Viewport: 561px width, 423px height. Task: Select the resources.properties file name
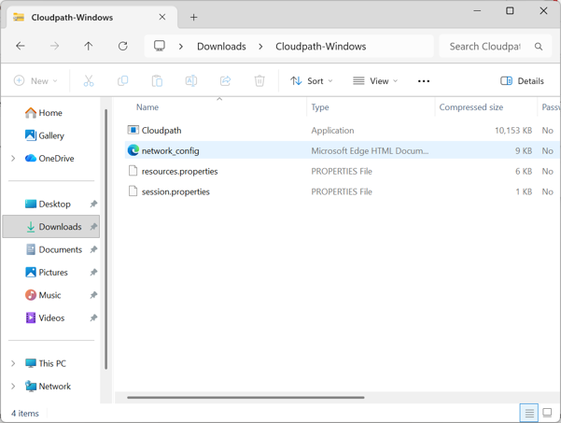click(x=179, y=171)
